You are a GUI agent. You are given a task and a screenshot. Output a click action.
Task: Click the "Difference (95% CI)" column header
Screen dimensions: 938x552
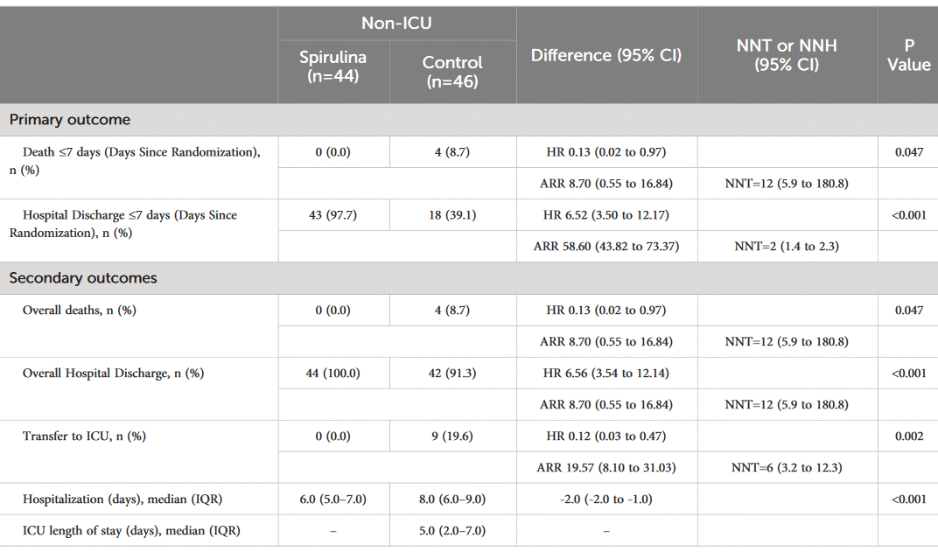click(606, 55)
